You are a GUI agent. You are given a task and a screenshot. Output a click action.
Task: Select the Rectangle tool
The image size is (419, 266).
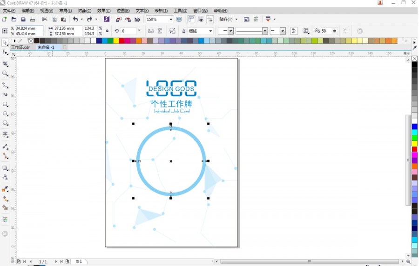pyautogui.click(x=6, y=104)
